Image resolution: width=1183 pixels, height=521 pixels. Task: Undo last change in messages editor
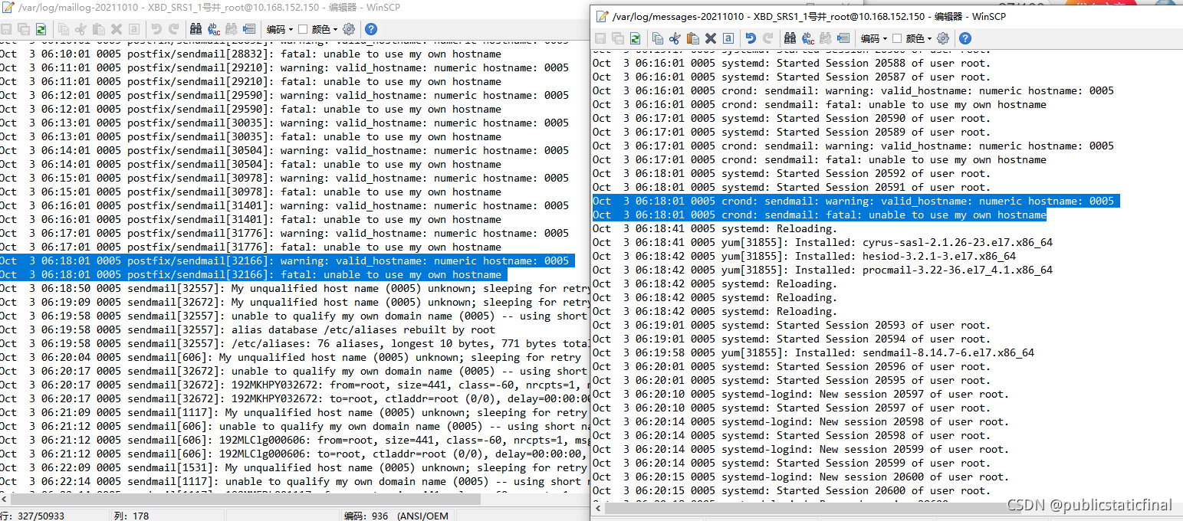(x=751, y=38)
